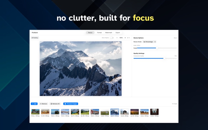Screen dimensions: 208x130
Task: Adjust the Scale slider handle
Action: 157,48
